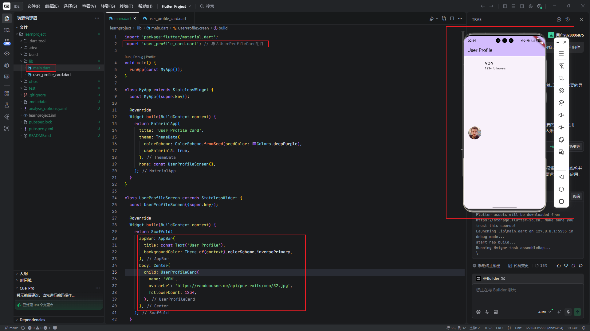This screenshot has height=331, width=590.
Task: Open the 终端(T) menu
Action: 126,6
